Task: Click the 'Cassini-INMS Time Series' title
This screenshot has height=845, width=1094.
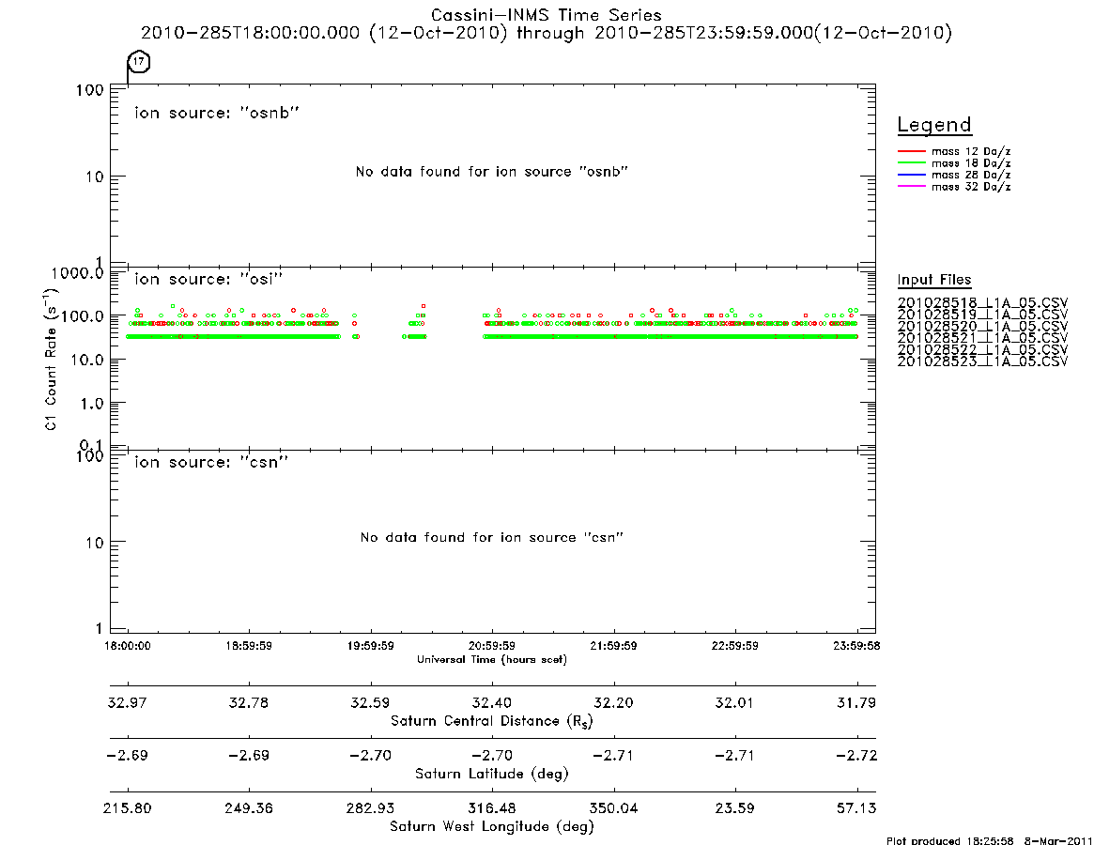Action: pos(547,15)
